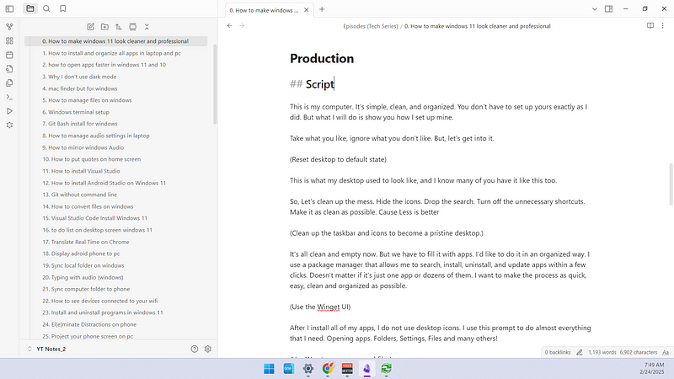Click auto-reveal current file icon
This screenshot has width=674, height=379.
click(x=133, y=27)
